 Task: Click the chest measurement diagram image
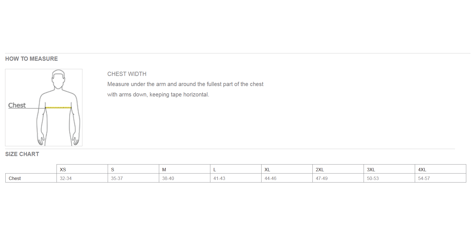(44, 107)
